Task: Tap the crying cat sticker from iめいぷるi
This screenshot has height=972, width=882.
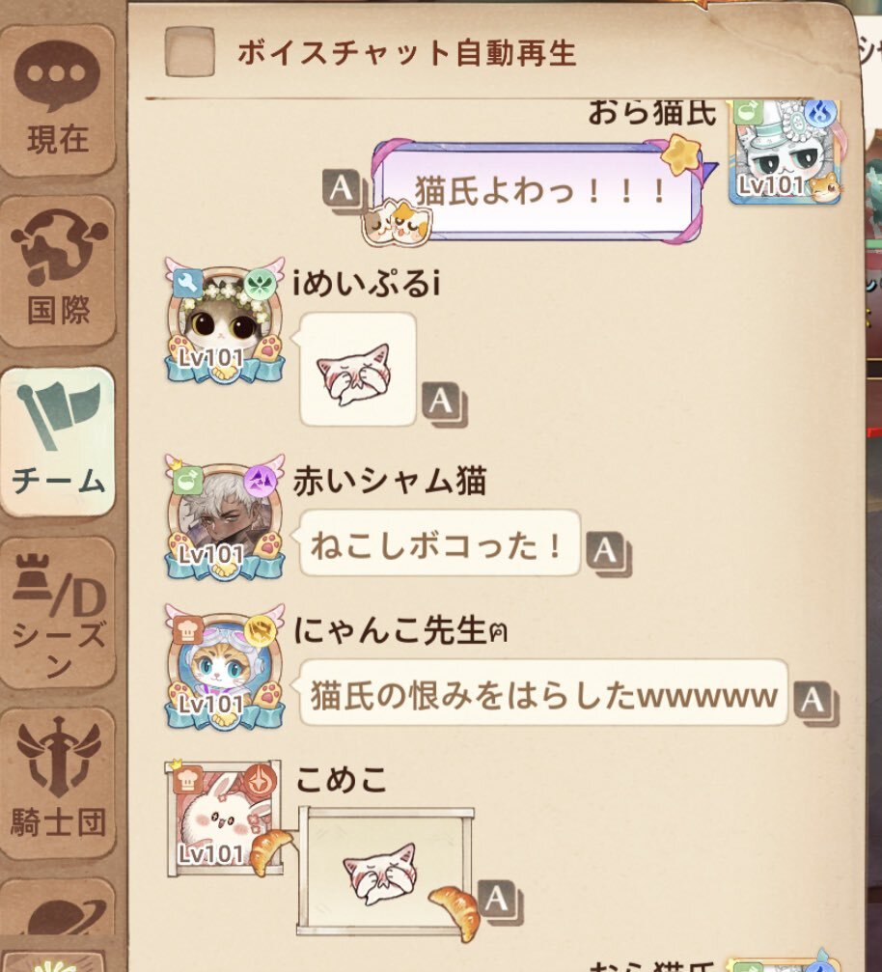Action: pos(358,370)
